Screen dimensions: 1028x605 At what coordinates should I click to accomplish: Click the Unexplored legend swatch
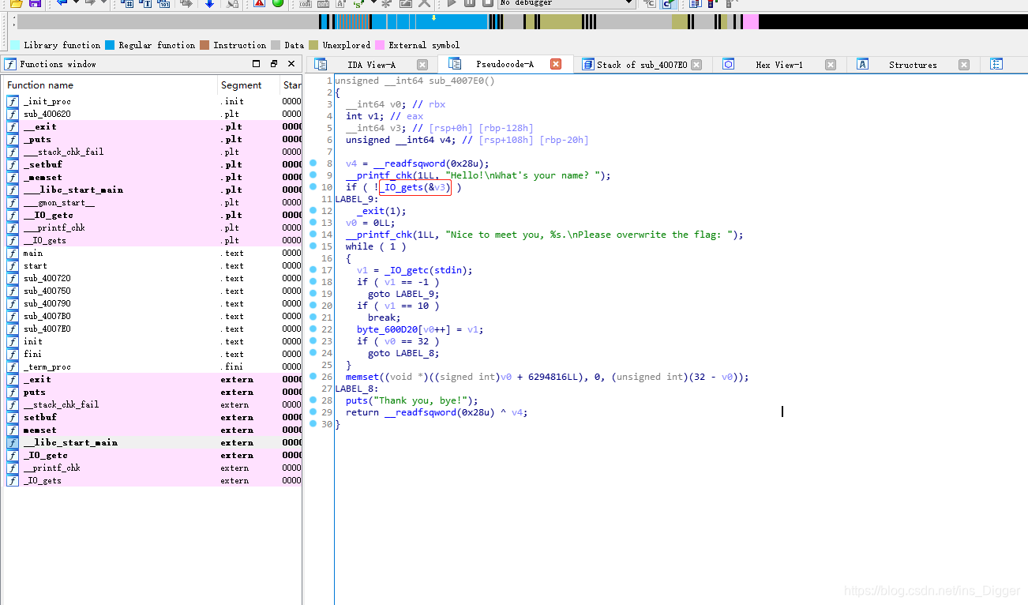coord(313,45)
